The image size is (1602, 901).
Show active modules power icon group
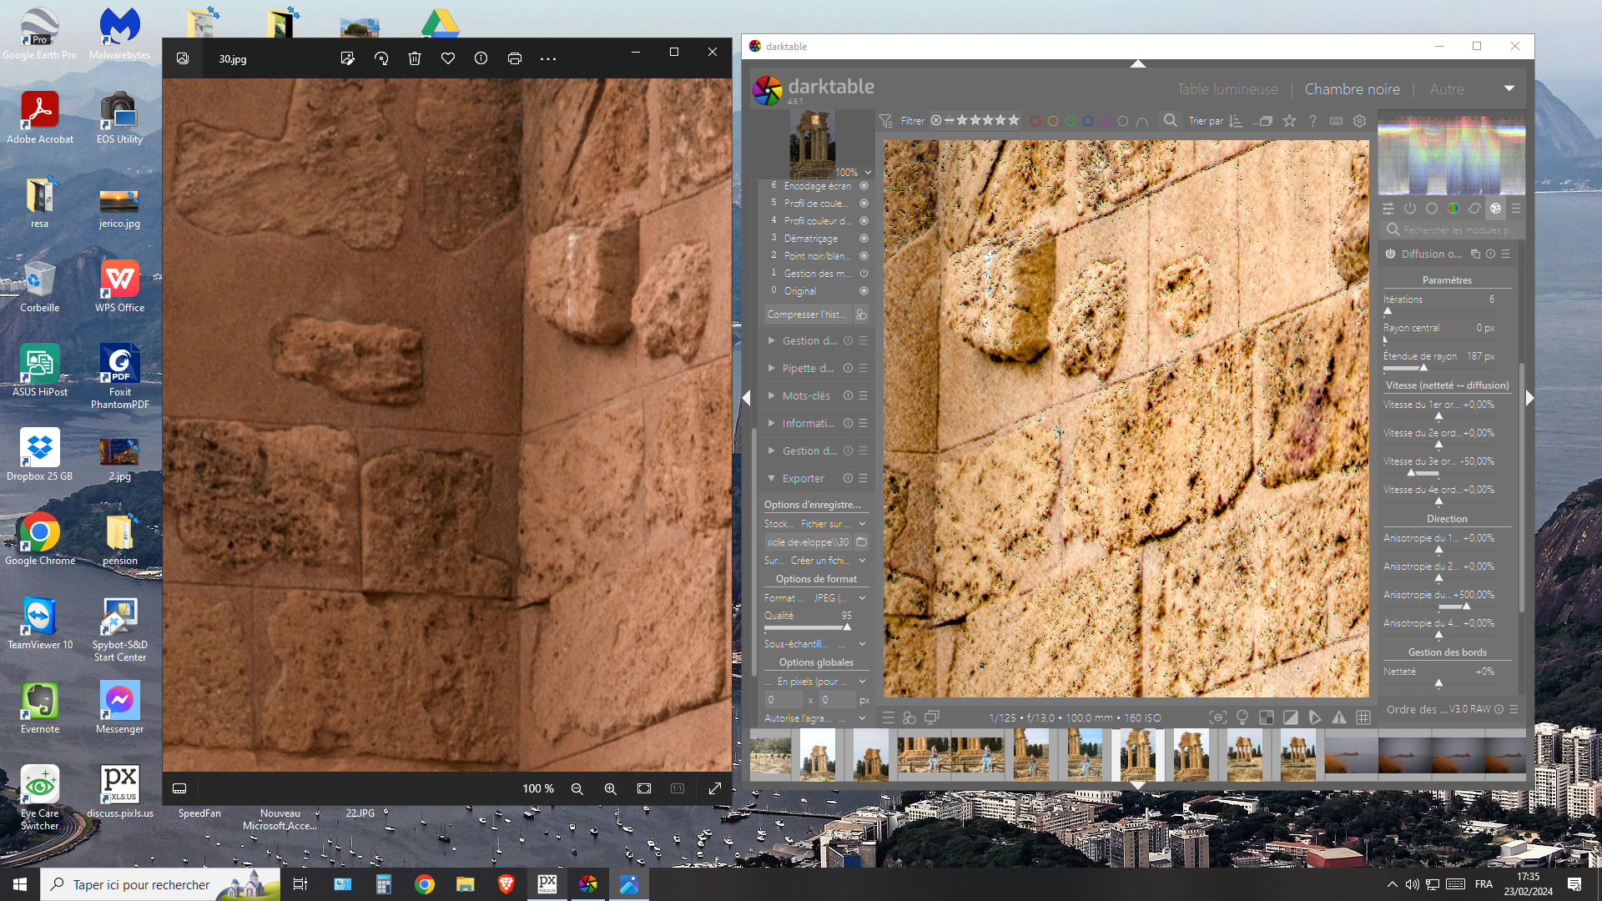click(1410, 209)
